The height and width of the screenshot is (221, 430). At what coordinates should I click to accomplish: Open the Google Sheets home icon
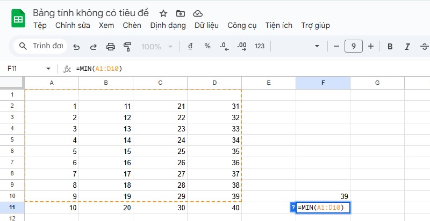18,19
